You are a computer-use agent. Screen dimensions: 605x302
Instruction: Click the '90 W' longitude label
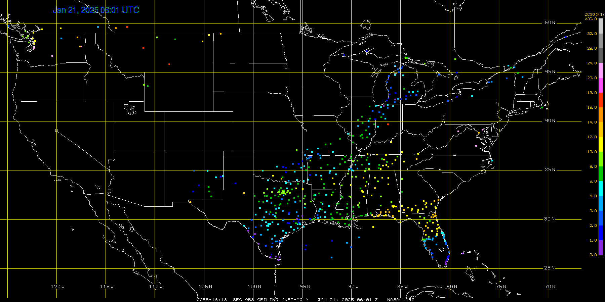[353, 287]
